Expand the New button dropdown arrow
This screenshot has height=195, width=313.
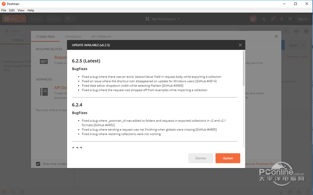coord(23,19)
